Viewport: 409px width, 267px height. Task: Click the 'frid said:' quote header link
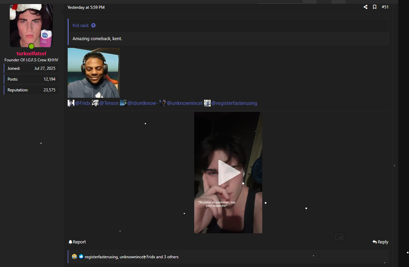[x=81, y=25]
